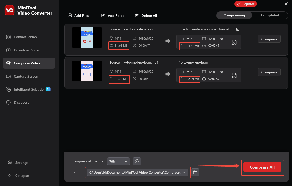
Task: Open the compression settings gear beside 70%
Action: coord(137,161)
